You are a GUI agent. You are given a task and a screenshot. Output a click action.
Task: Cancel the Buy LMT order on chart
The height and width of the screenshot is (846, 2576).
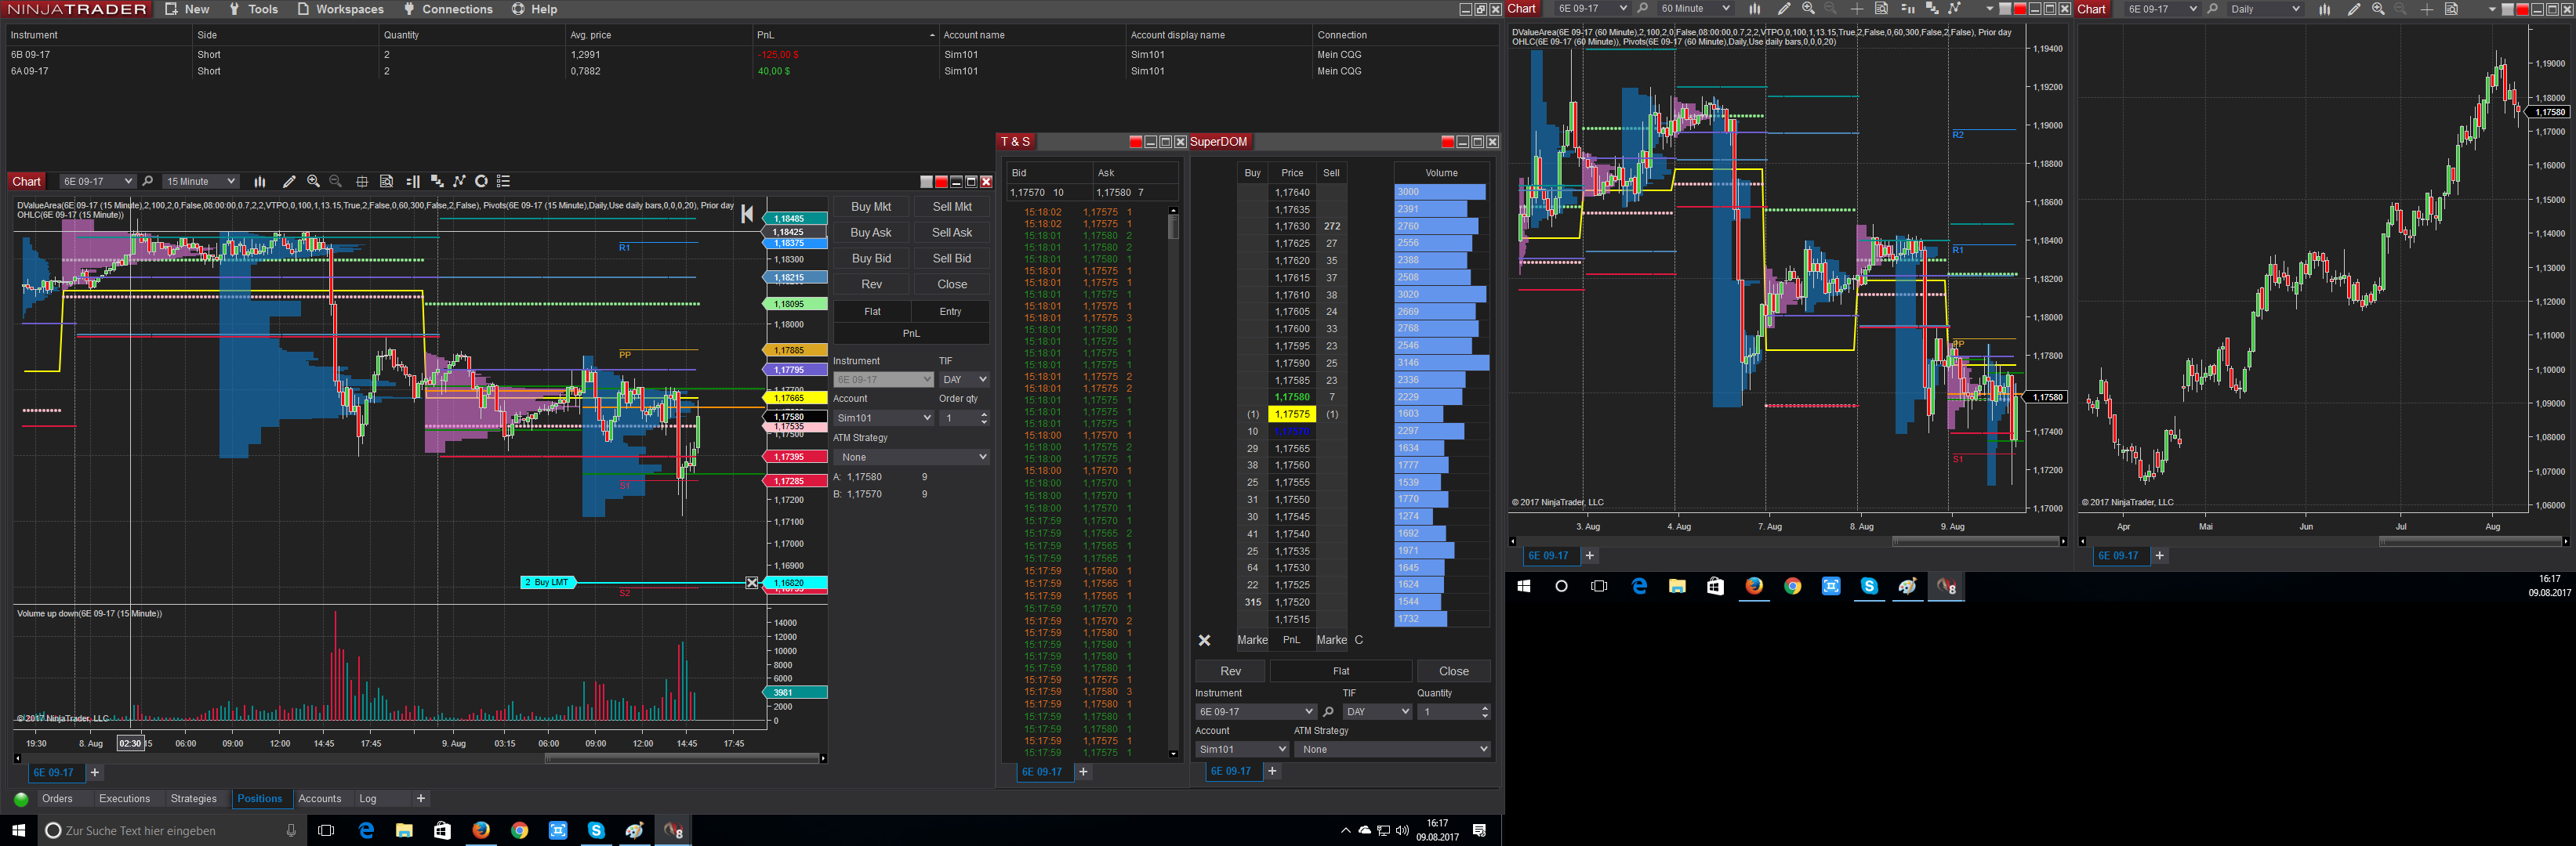[x=752, y=584]
